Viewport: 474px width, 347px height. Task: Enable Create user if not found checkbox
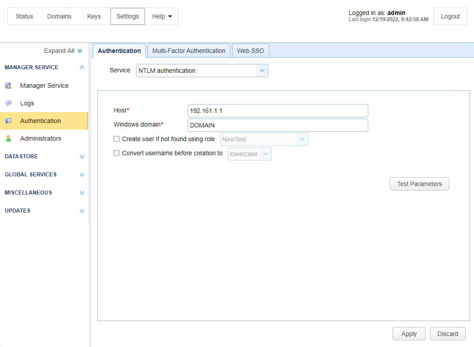point(117,139)
